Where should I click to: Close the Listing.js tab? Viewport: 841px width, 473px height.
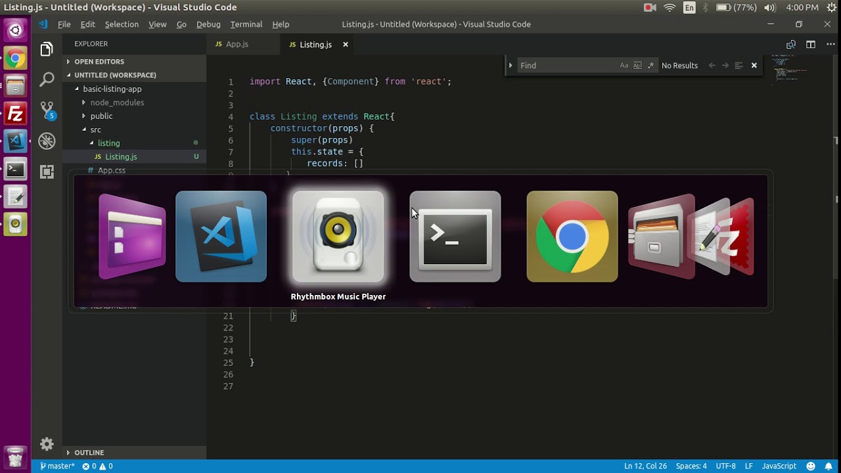[345, 45]
